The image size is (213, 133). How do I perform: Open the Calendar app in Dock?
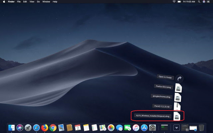point(78,128)
